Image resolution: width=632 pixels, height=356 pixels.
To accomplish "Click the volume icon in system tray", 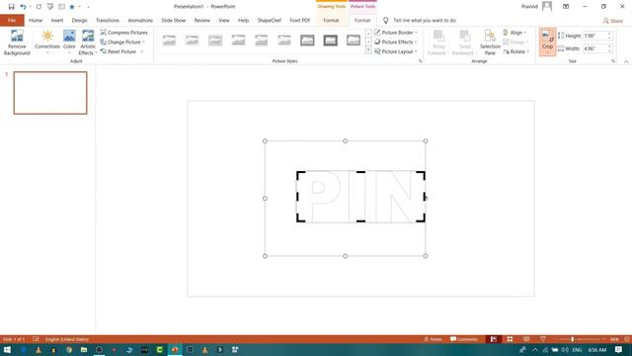I will 565,349.
